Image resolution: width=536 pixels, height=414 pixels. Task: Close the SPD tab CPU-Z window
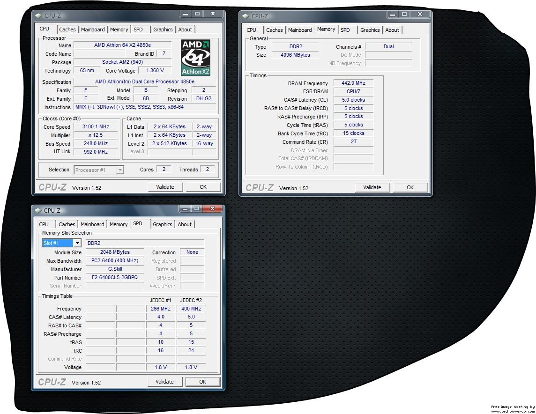click(212, 208)
